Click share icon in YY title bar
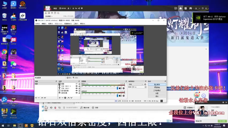The image size is (228, 128). click(79, 8)
